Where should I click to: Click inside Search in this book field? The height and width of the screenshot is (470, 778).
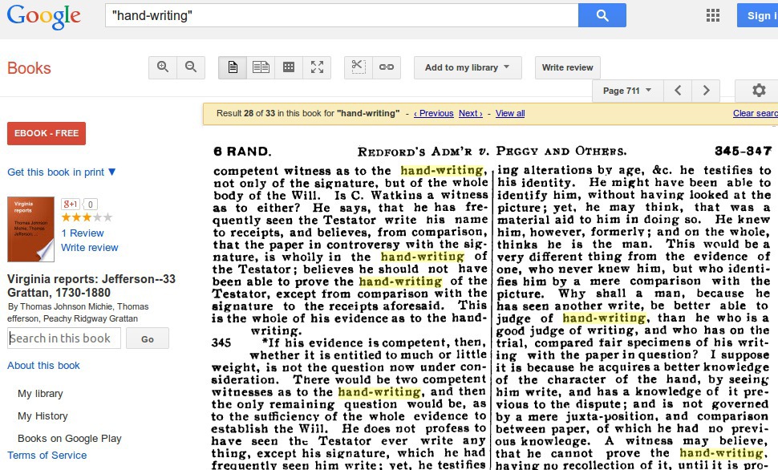64,338
